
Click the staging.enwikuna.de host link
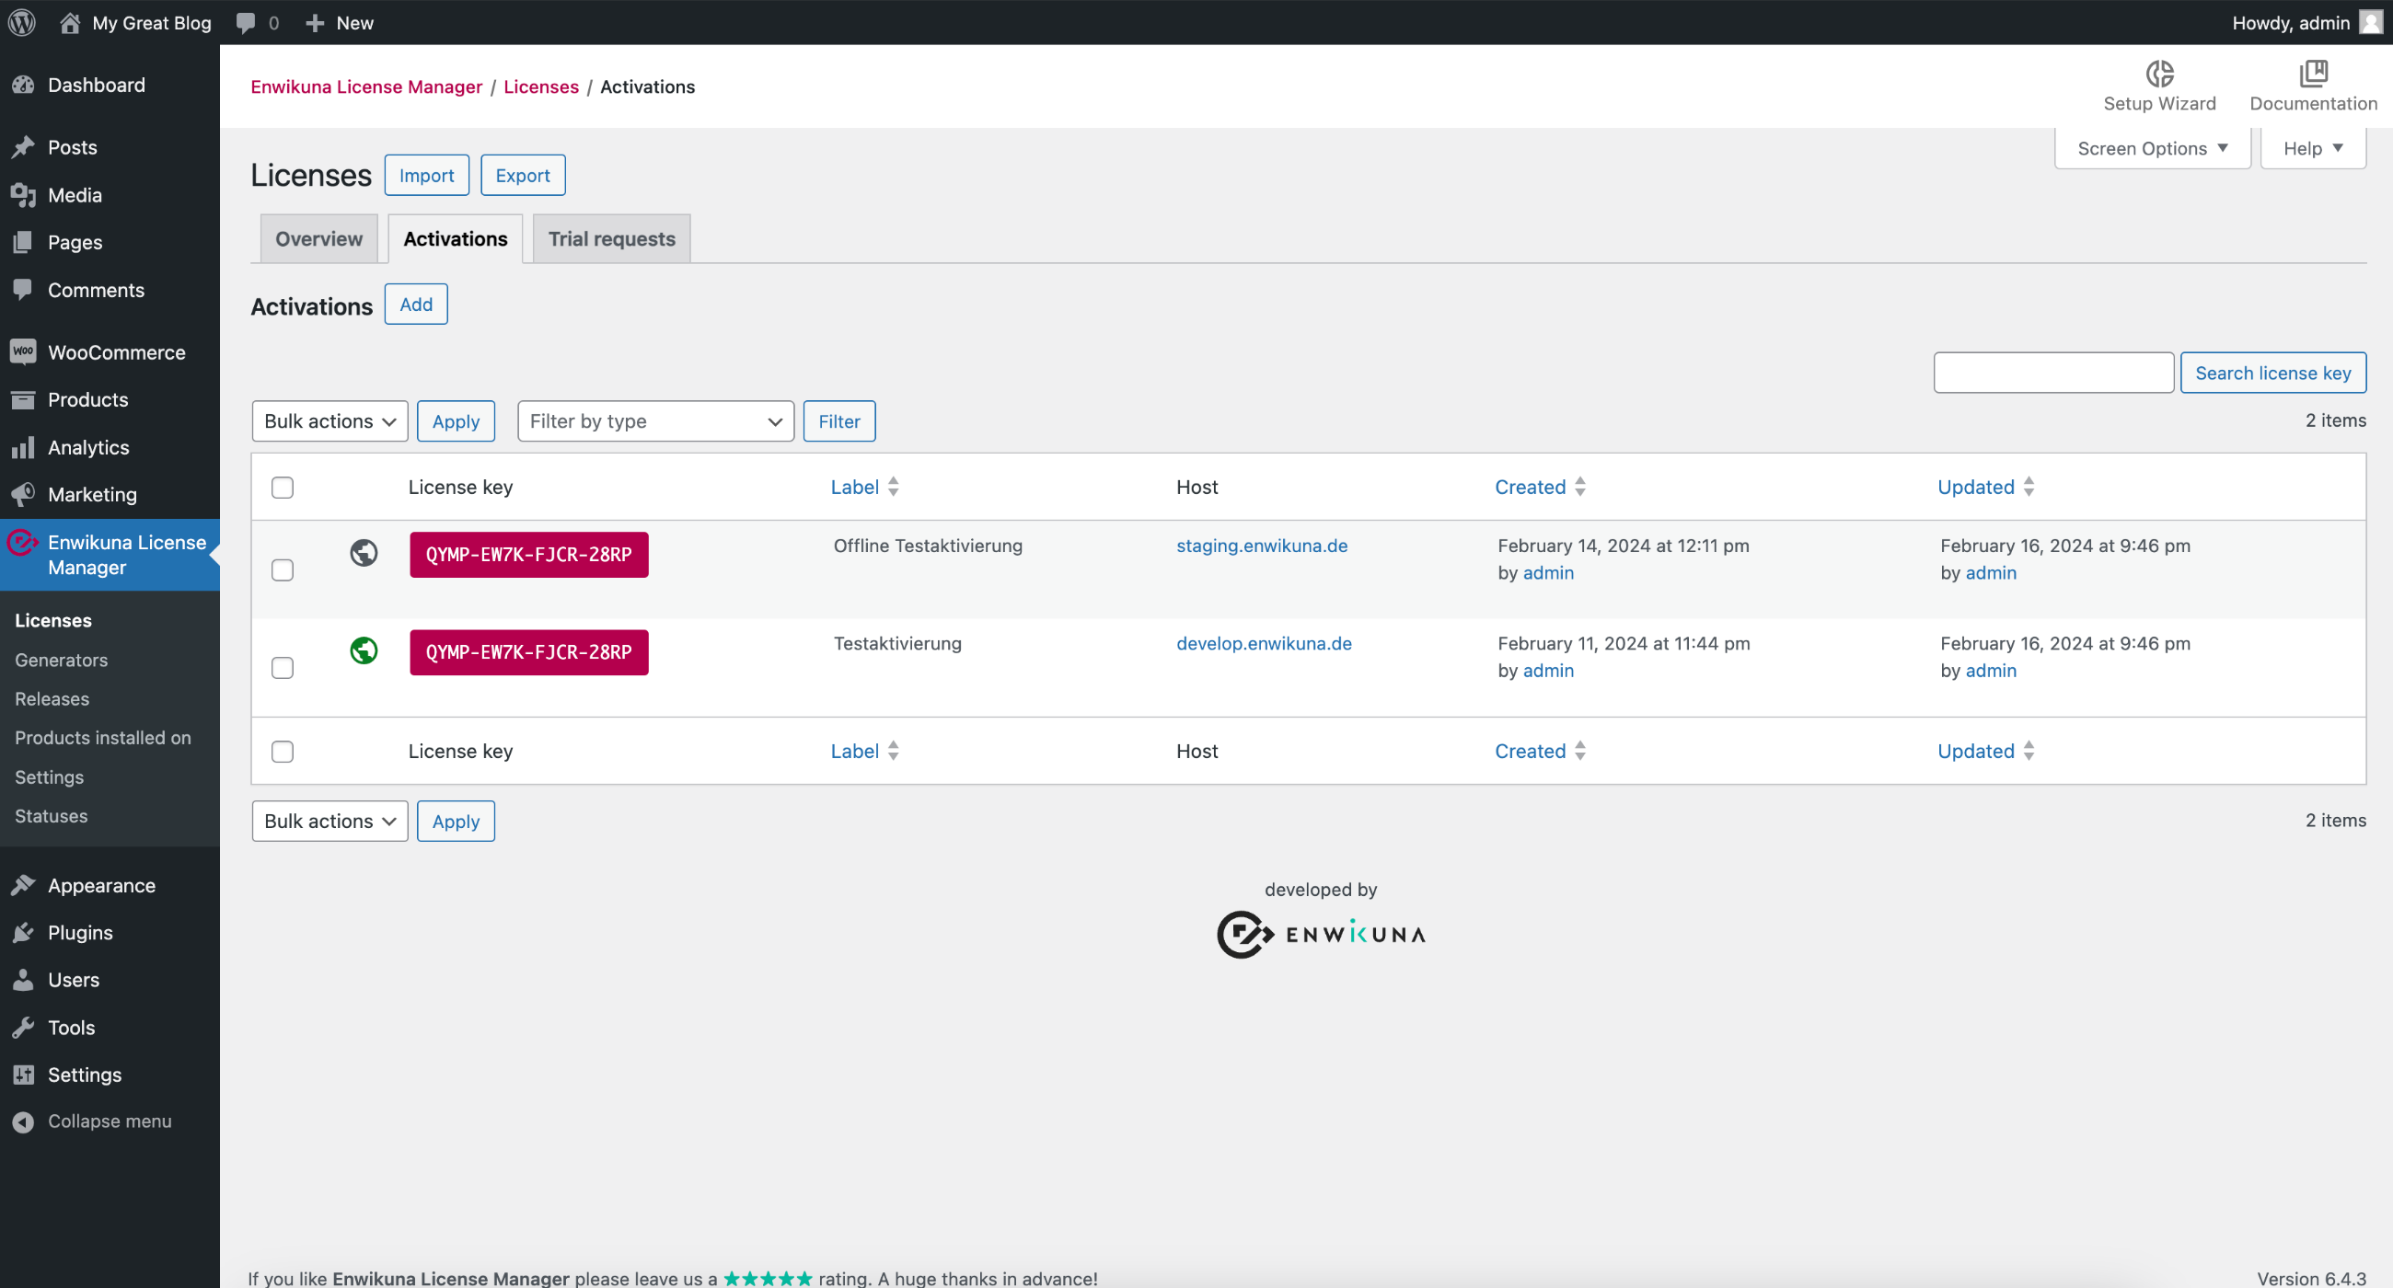[x=1262, y=544]
